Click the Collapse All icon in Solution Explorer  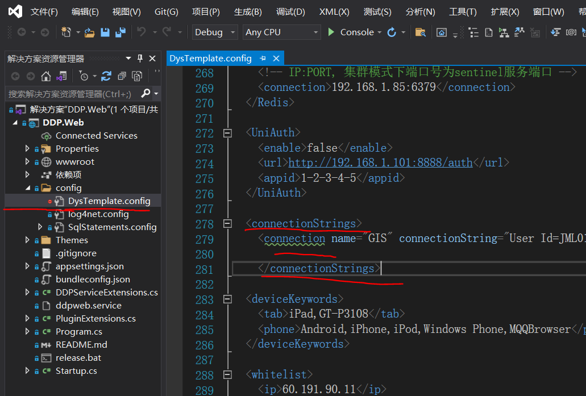[122, 76]
